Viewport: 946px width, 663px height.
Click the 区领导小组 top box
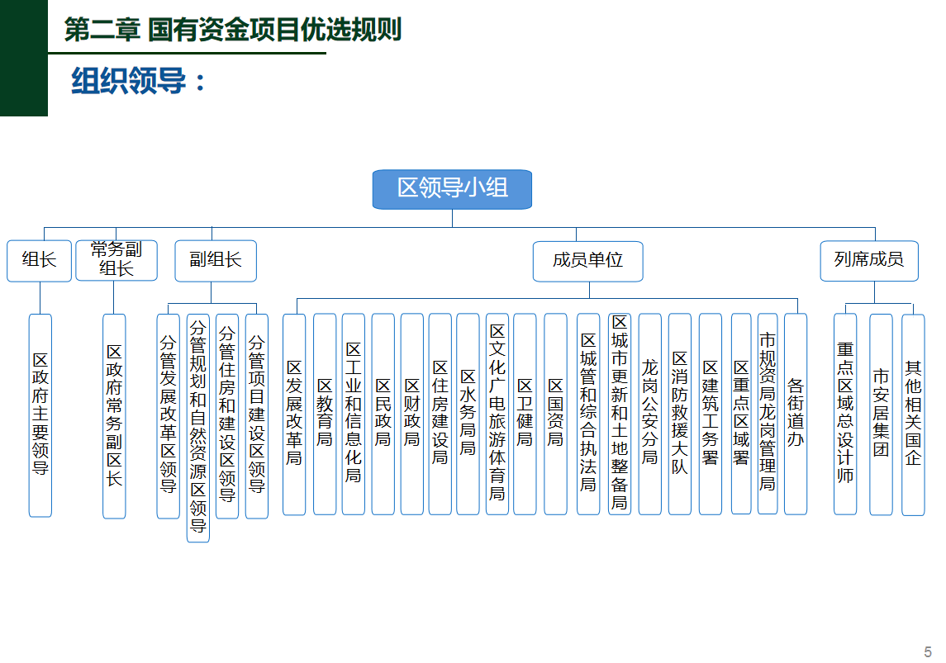pyautogui.click(x=452, y=189)
